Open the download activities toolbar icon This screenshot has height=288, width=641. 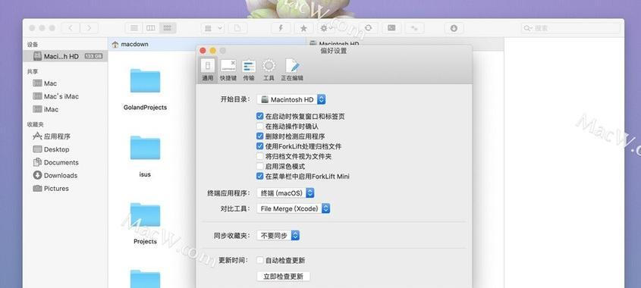454,28
